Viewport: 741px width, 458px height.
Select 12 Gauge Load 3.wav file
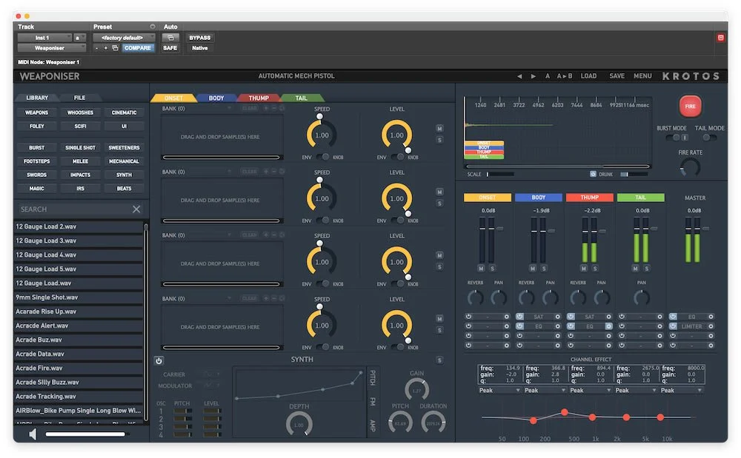(x=79, y=241)
